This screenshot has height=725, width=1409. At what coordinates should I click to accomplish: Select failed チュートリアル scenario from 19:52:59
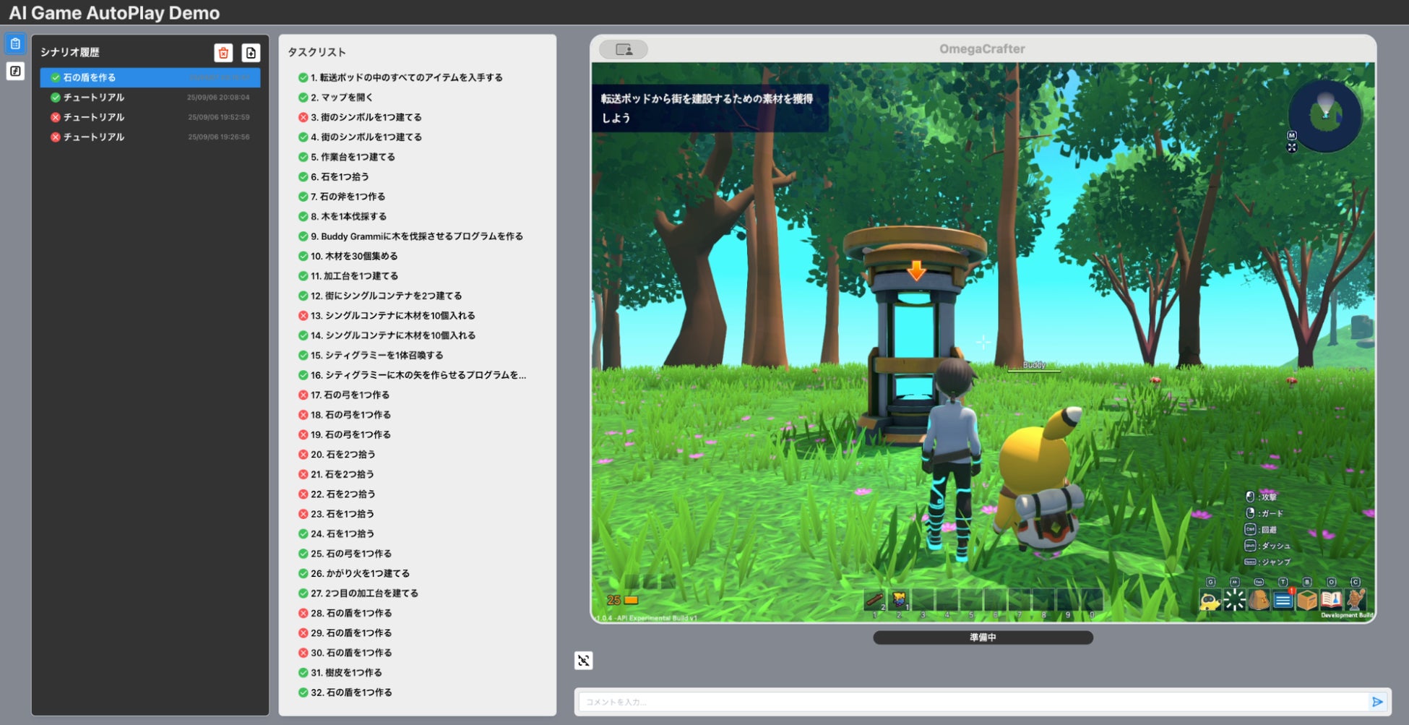click(x=150, y=117)
